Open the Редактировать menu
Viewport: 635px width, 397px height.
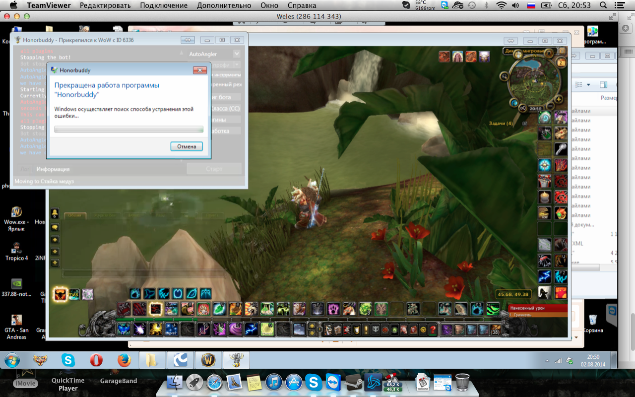[x=105, y=5]
